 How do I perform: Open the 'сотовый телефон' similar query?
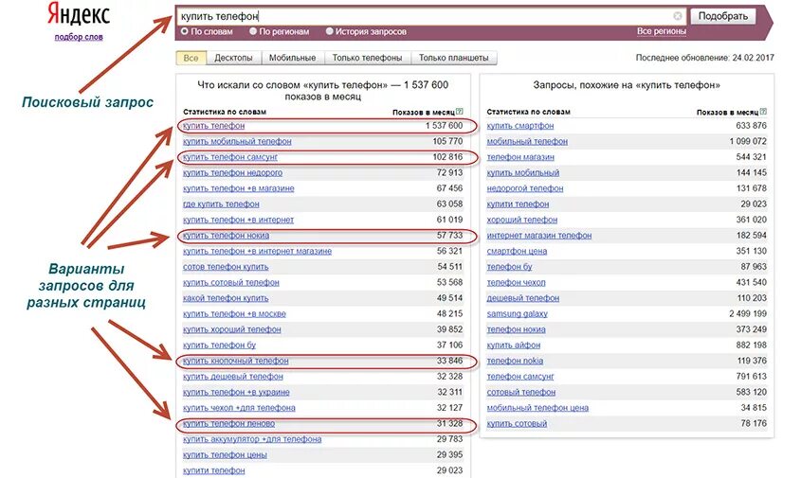[x=521, y=392]
